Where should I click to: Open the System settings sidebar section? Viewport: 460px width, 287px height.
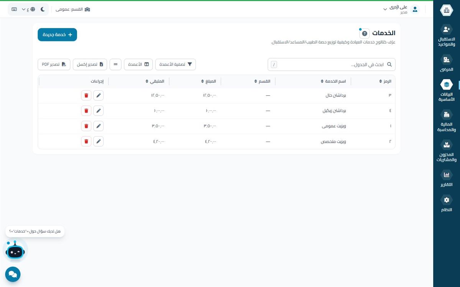[446, 204]
